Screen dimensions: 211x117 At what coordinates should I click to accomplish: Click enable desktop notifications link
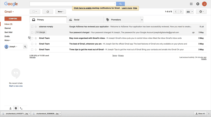[83, 8]
